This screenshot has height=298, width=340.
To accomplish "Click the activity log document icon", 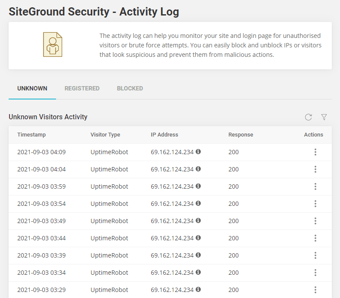I will pyautogui.click(x=53, y=45).
